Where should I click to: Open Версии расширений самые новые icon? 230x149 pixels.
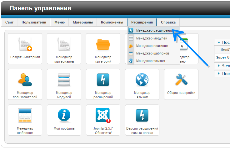pyautogui.click(x=142, y=116)
